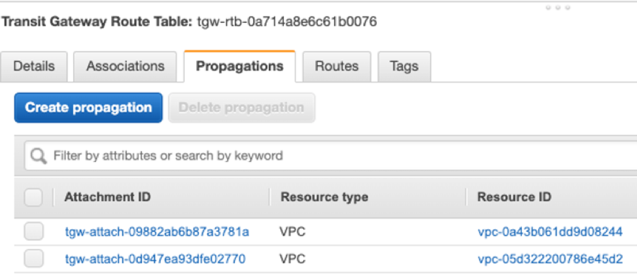The image size is (637, 277).
Task: Toggle the select-all checkbox in table header
Action: pos(33,197)
